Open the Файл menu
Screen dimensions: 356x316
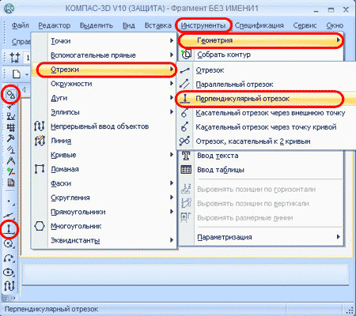tap(21, 25)
